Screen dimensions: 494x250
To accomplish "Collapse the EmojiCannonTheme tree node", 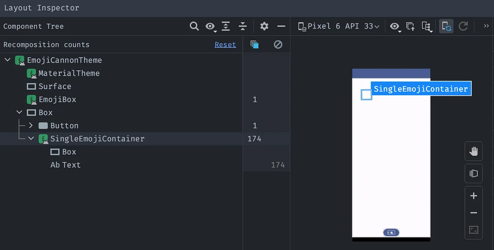I will pyautogui.click(x=7, y=60).
